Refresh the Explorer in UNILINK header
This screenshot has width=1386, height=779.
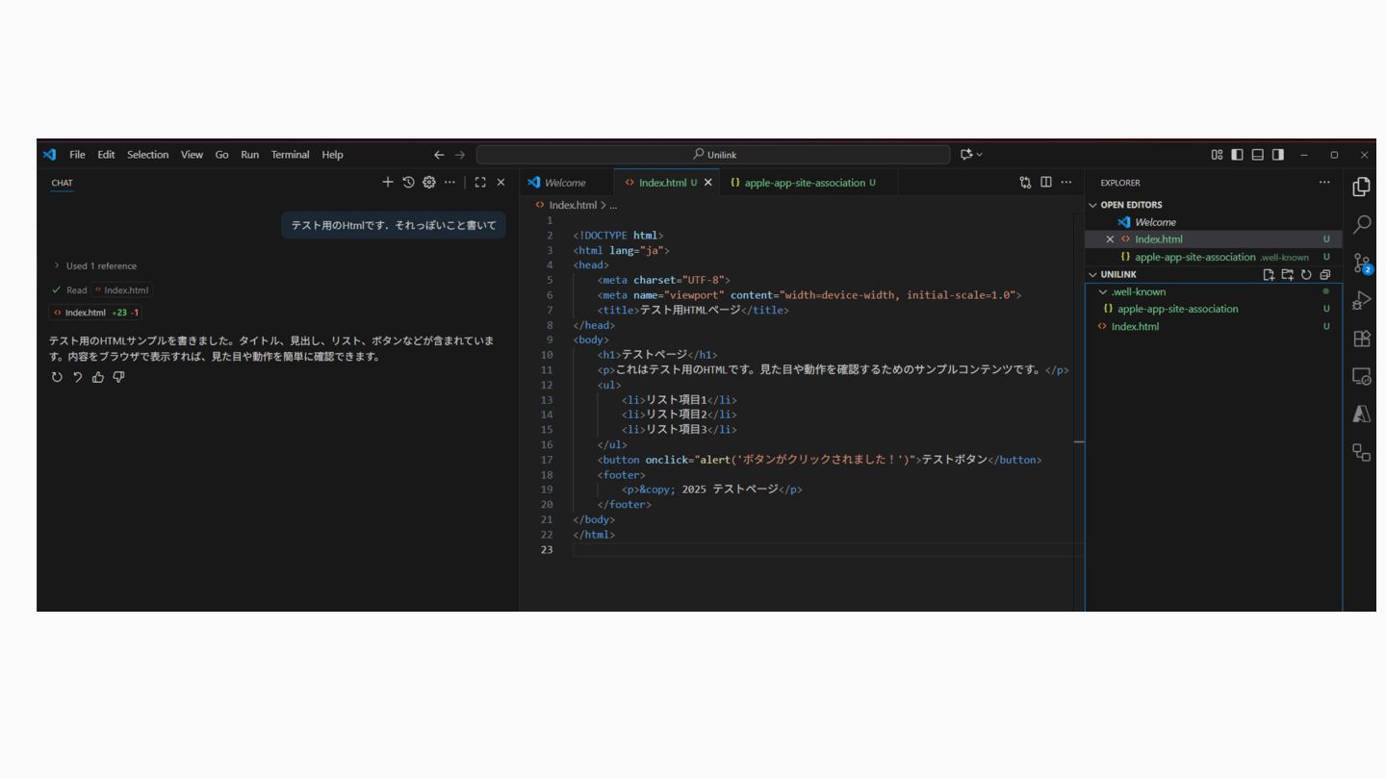click(x=1306, y=274)
